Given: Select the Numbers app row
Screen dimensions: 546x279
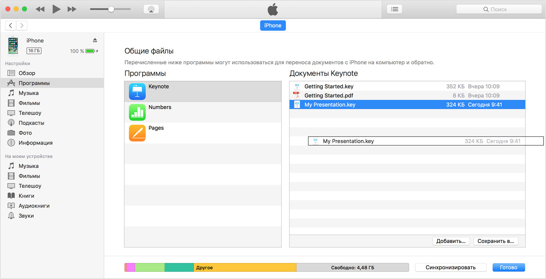Looking at the screenshot, I should click(x=203, y=112).
